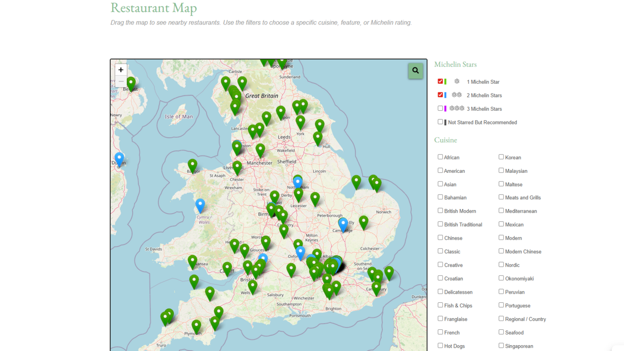The width and height of the screenshot is (624, 351).
Task: Enable the 3 Michelin Stars filter
Action: pos(440,108)
